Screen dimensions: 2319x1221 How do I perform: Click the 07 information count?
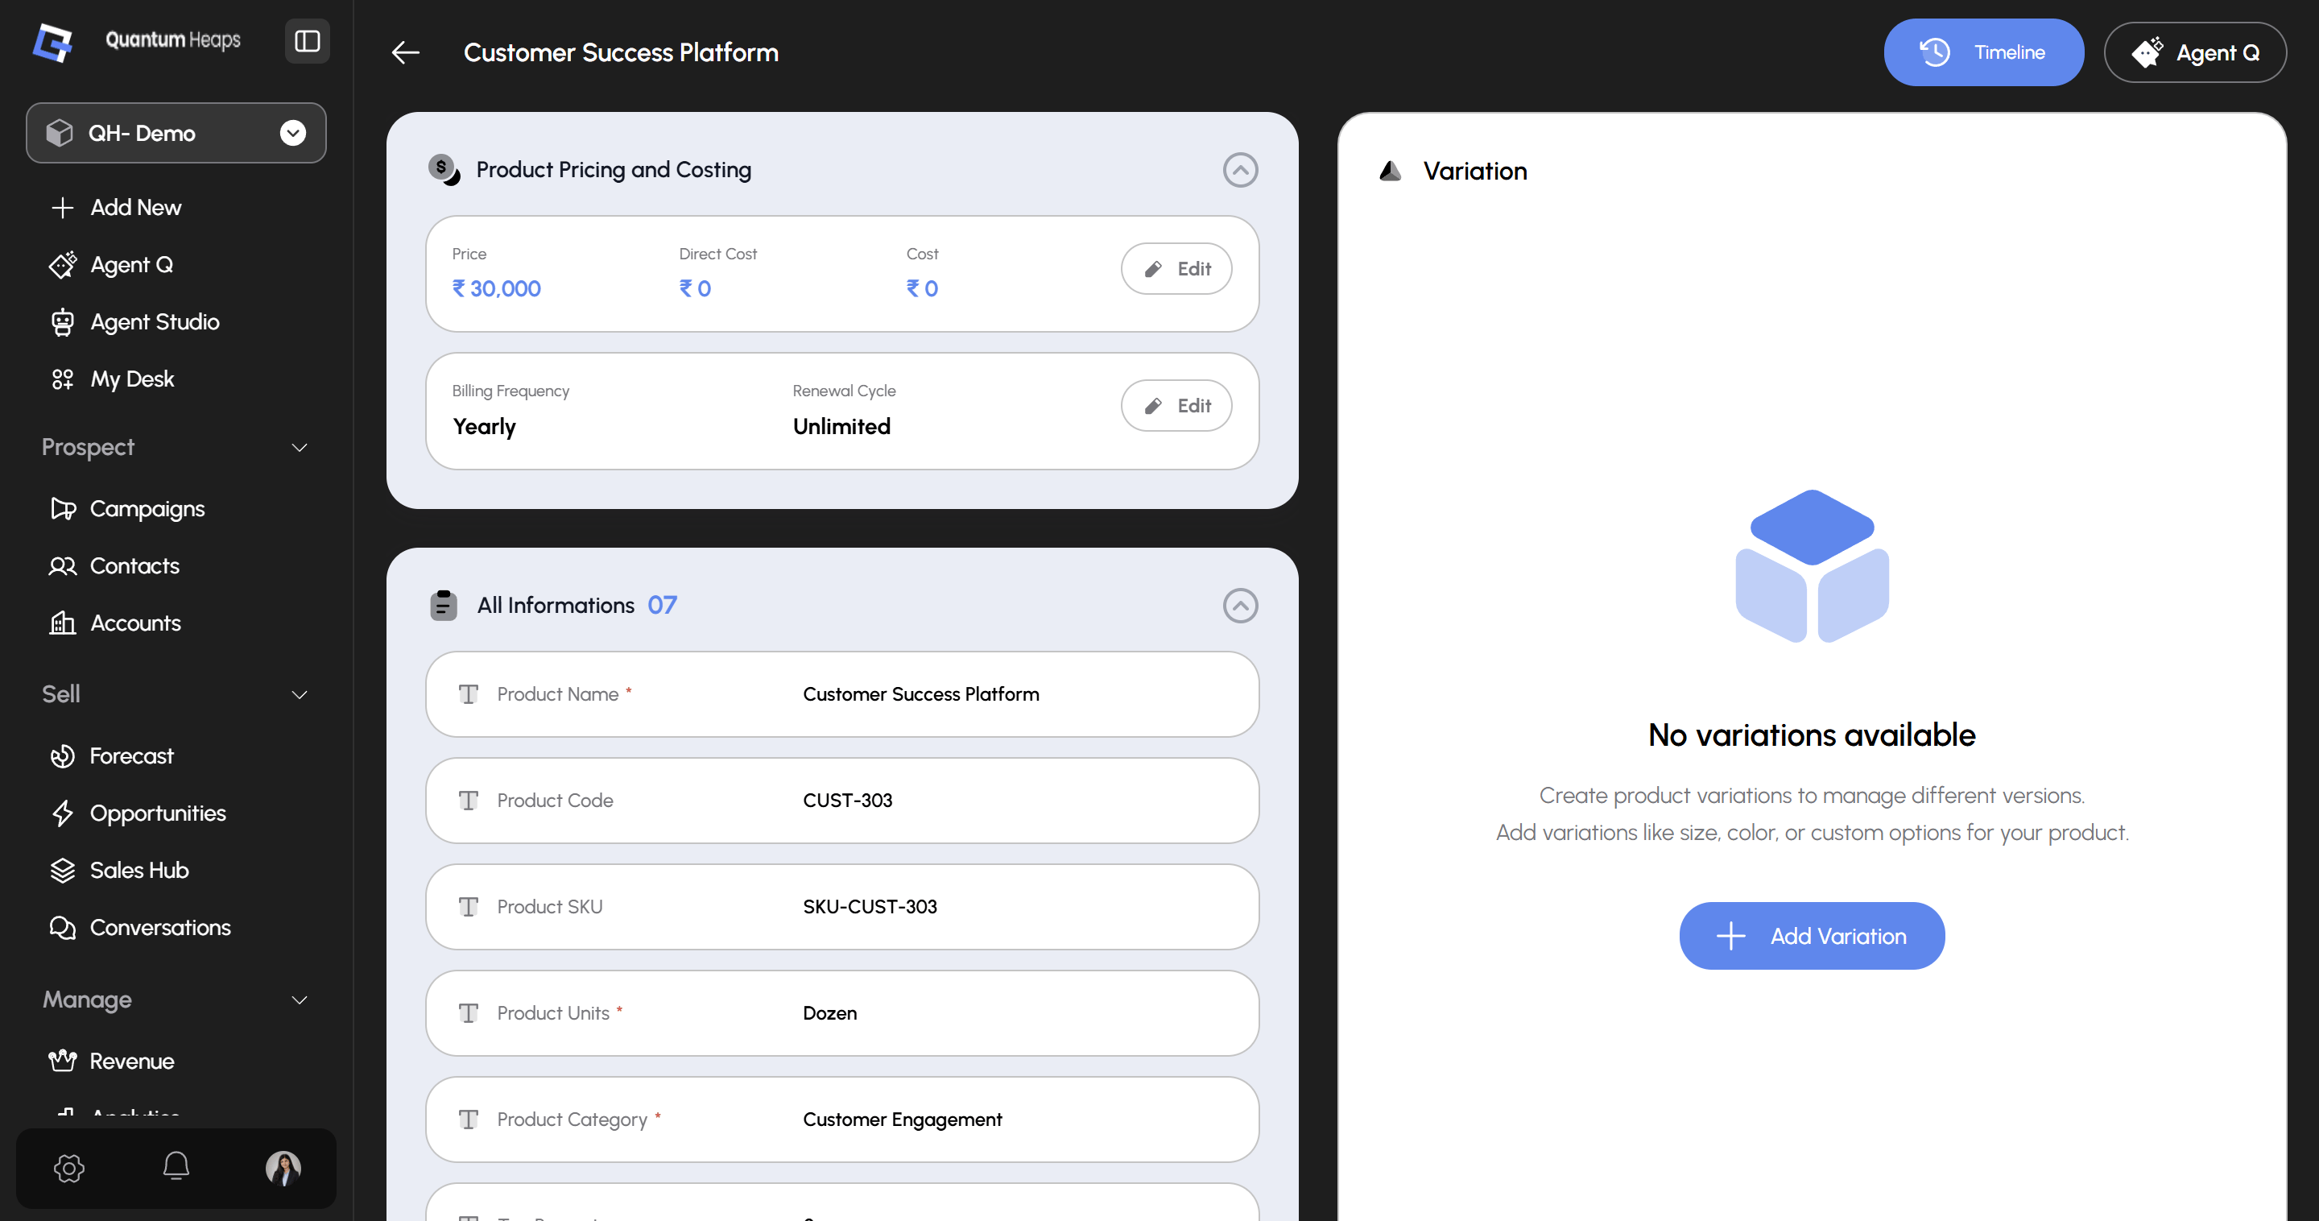pos(662,605)
